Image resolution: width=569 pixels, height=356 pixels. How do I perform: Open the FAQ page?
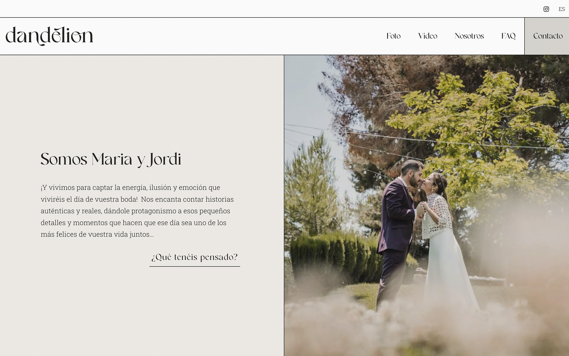[508, 36]
